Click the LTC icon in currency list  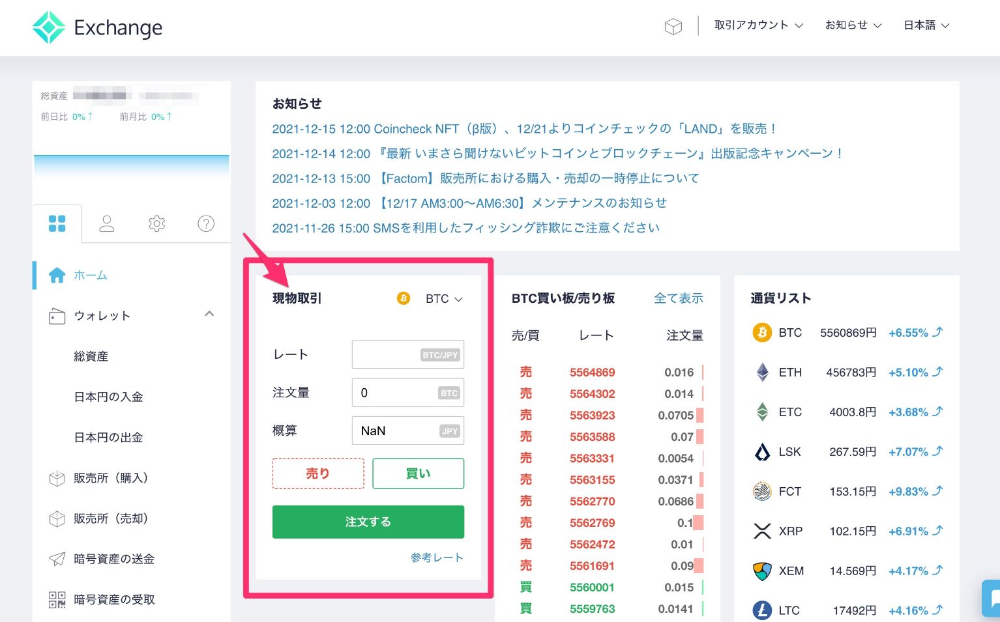[762, 611]
